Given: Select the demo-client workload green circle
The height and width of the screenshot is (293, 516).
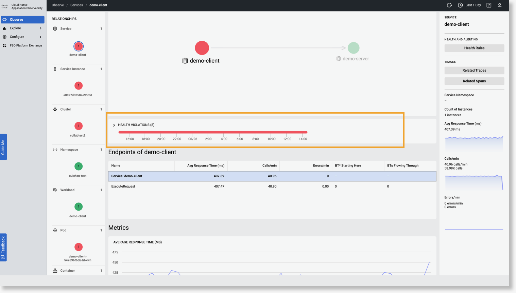Looking at the screenshot, I should 79,207.
